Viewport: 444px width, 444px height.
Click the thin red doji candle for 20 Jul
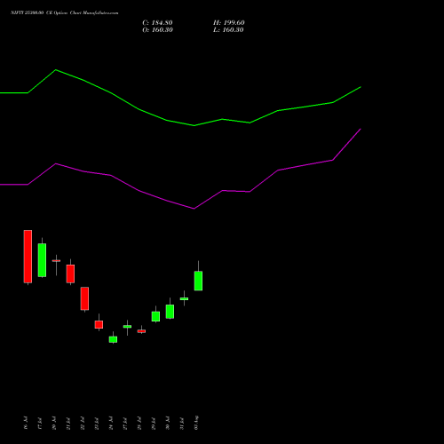click(56, 261)
